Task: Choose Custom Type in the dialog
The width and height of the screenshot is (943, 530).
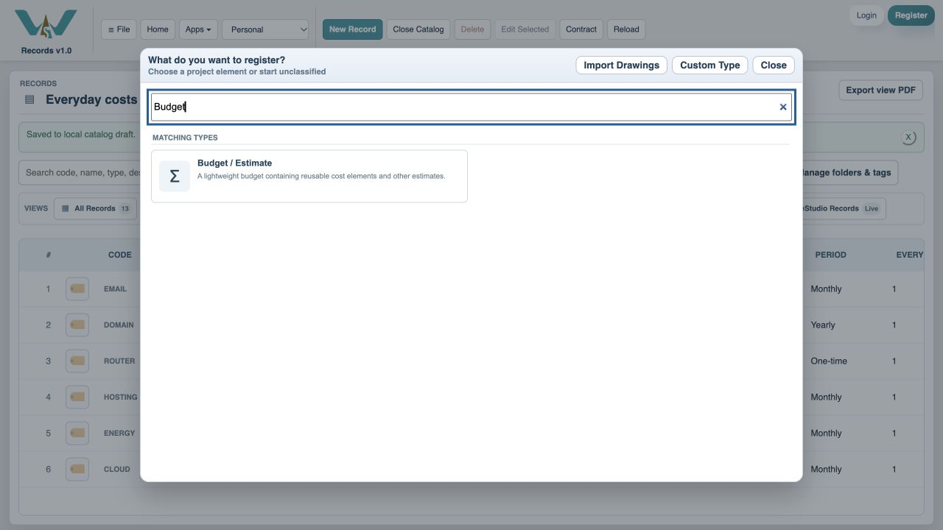Action: [x=710, y=65]
